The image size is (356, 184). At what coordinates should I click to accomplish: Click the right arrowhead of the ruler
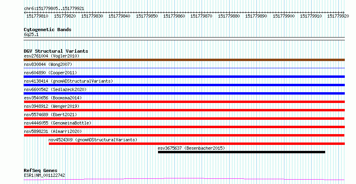[344, 12]
